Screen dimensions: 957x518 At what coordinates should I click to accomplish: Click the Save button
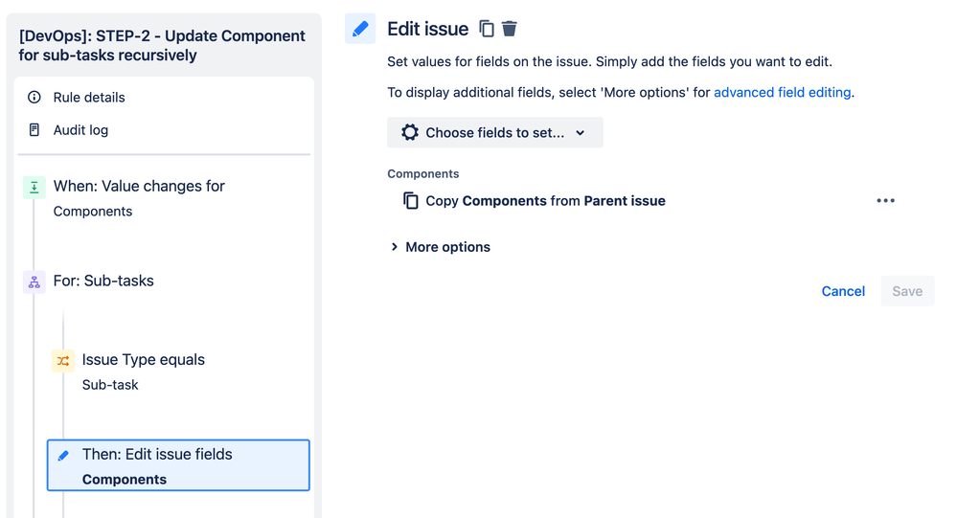[907, 291]
